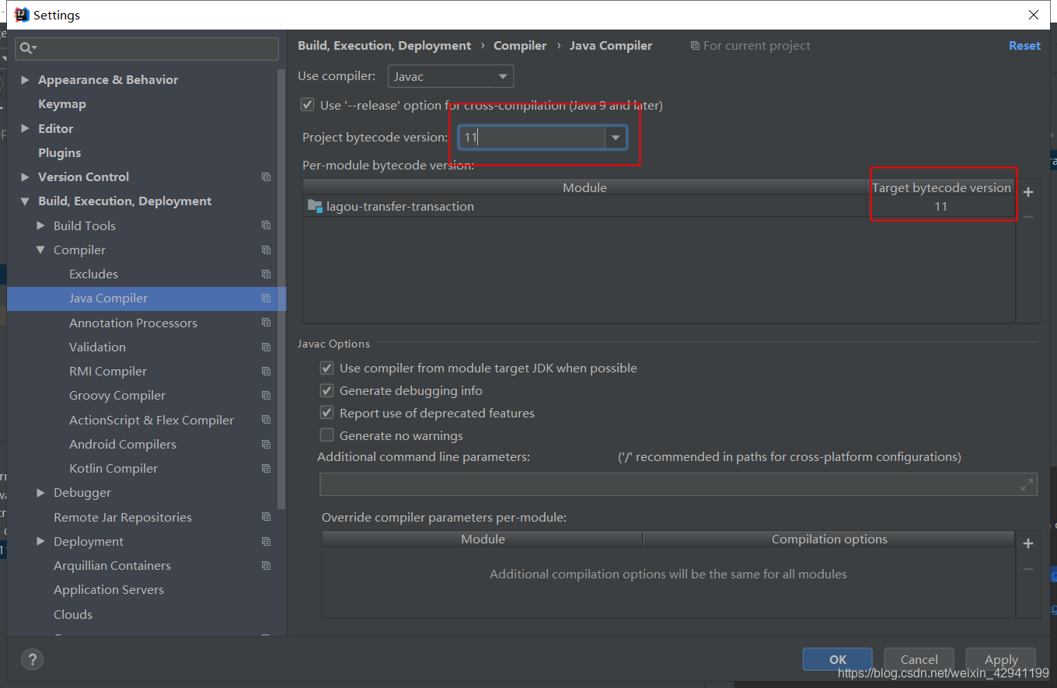Open Keymap settings
The height and width of the screenshot is (688, 1057).
pyautogui.click(x=62, y=103)
